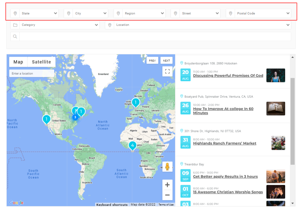The width and height of the screenshot is (301, 212).
Task: Click the folder icon beside Category filter
Action: (x=15, y=25)
